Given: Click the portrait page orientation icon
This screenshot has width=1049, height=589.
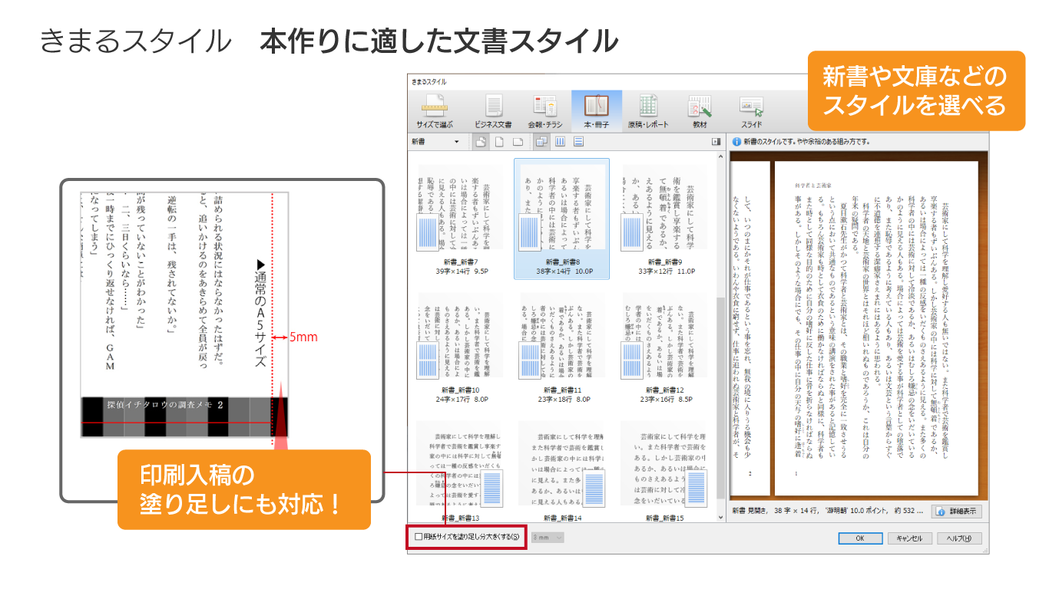Looking at the screenshot, I should click(499, 142).
